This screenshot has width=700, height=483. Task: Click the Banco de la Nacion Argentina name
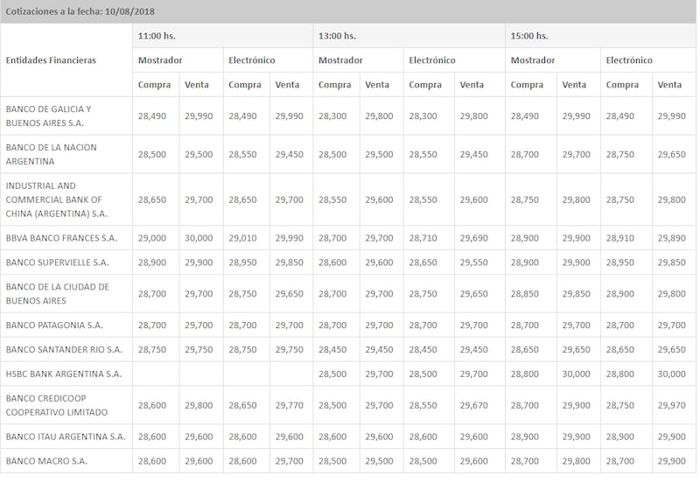(x=51, y=154)
